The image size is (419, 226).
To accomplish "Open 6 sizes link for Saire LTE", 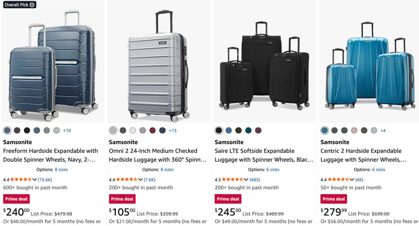I will coord(273,170).
